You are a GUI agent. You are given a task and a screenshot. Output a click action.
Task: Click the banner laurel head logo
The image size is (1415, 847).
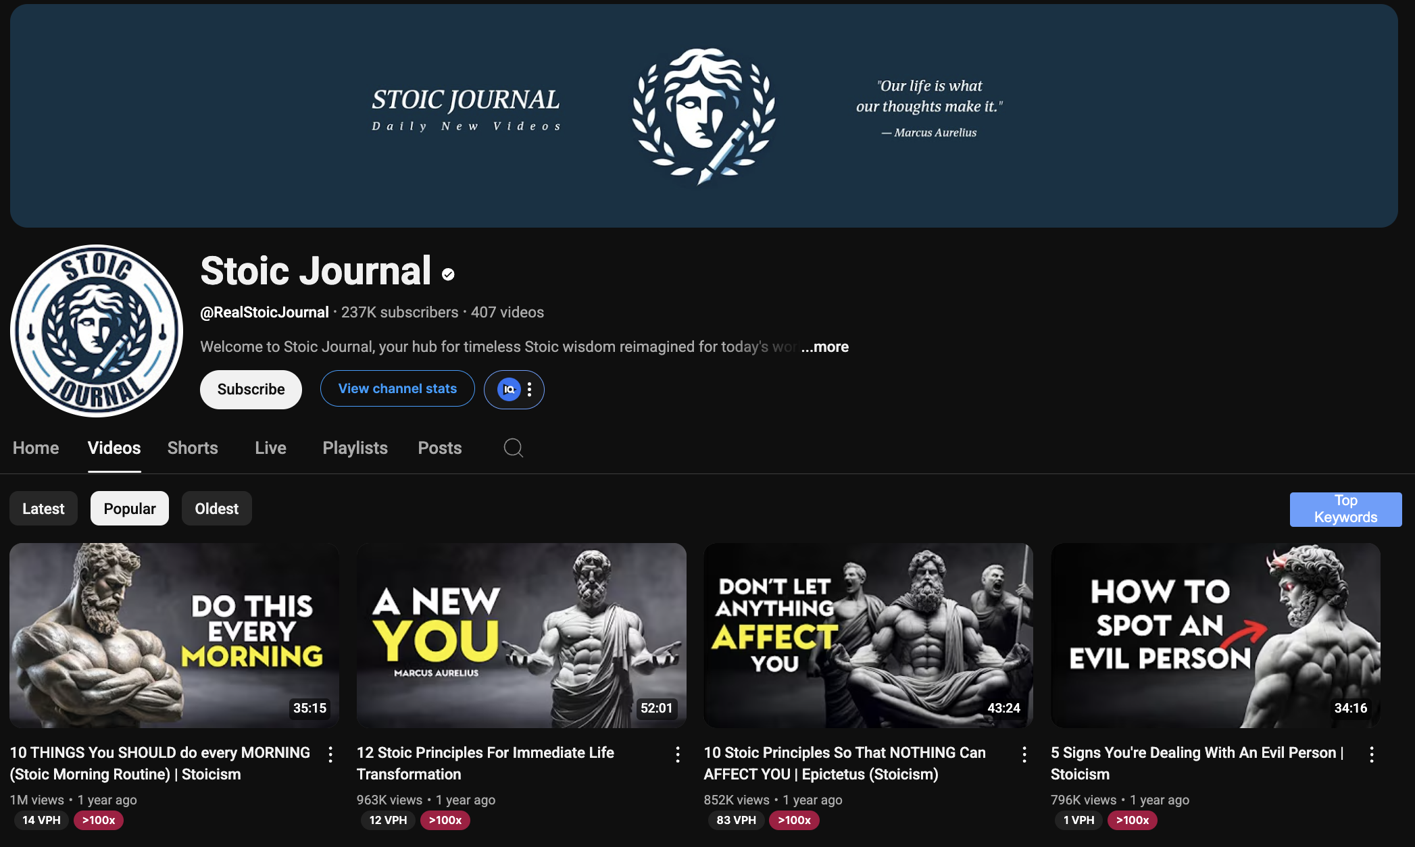point(703,115)
